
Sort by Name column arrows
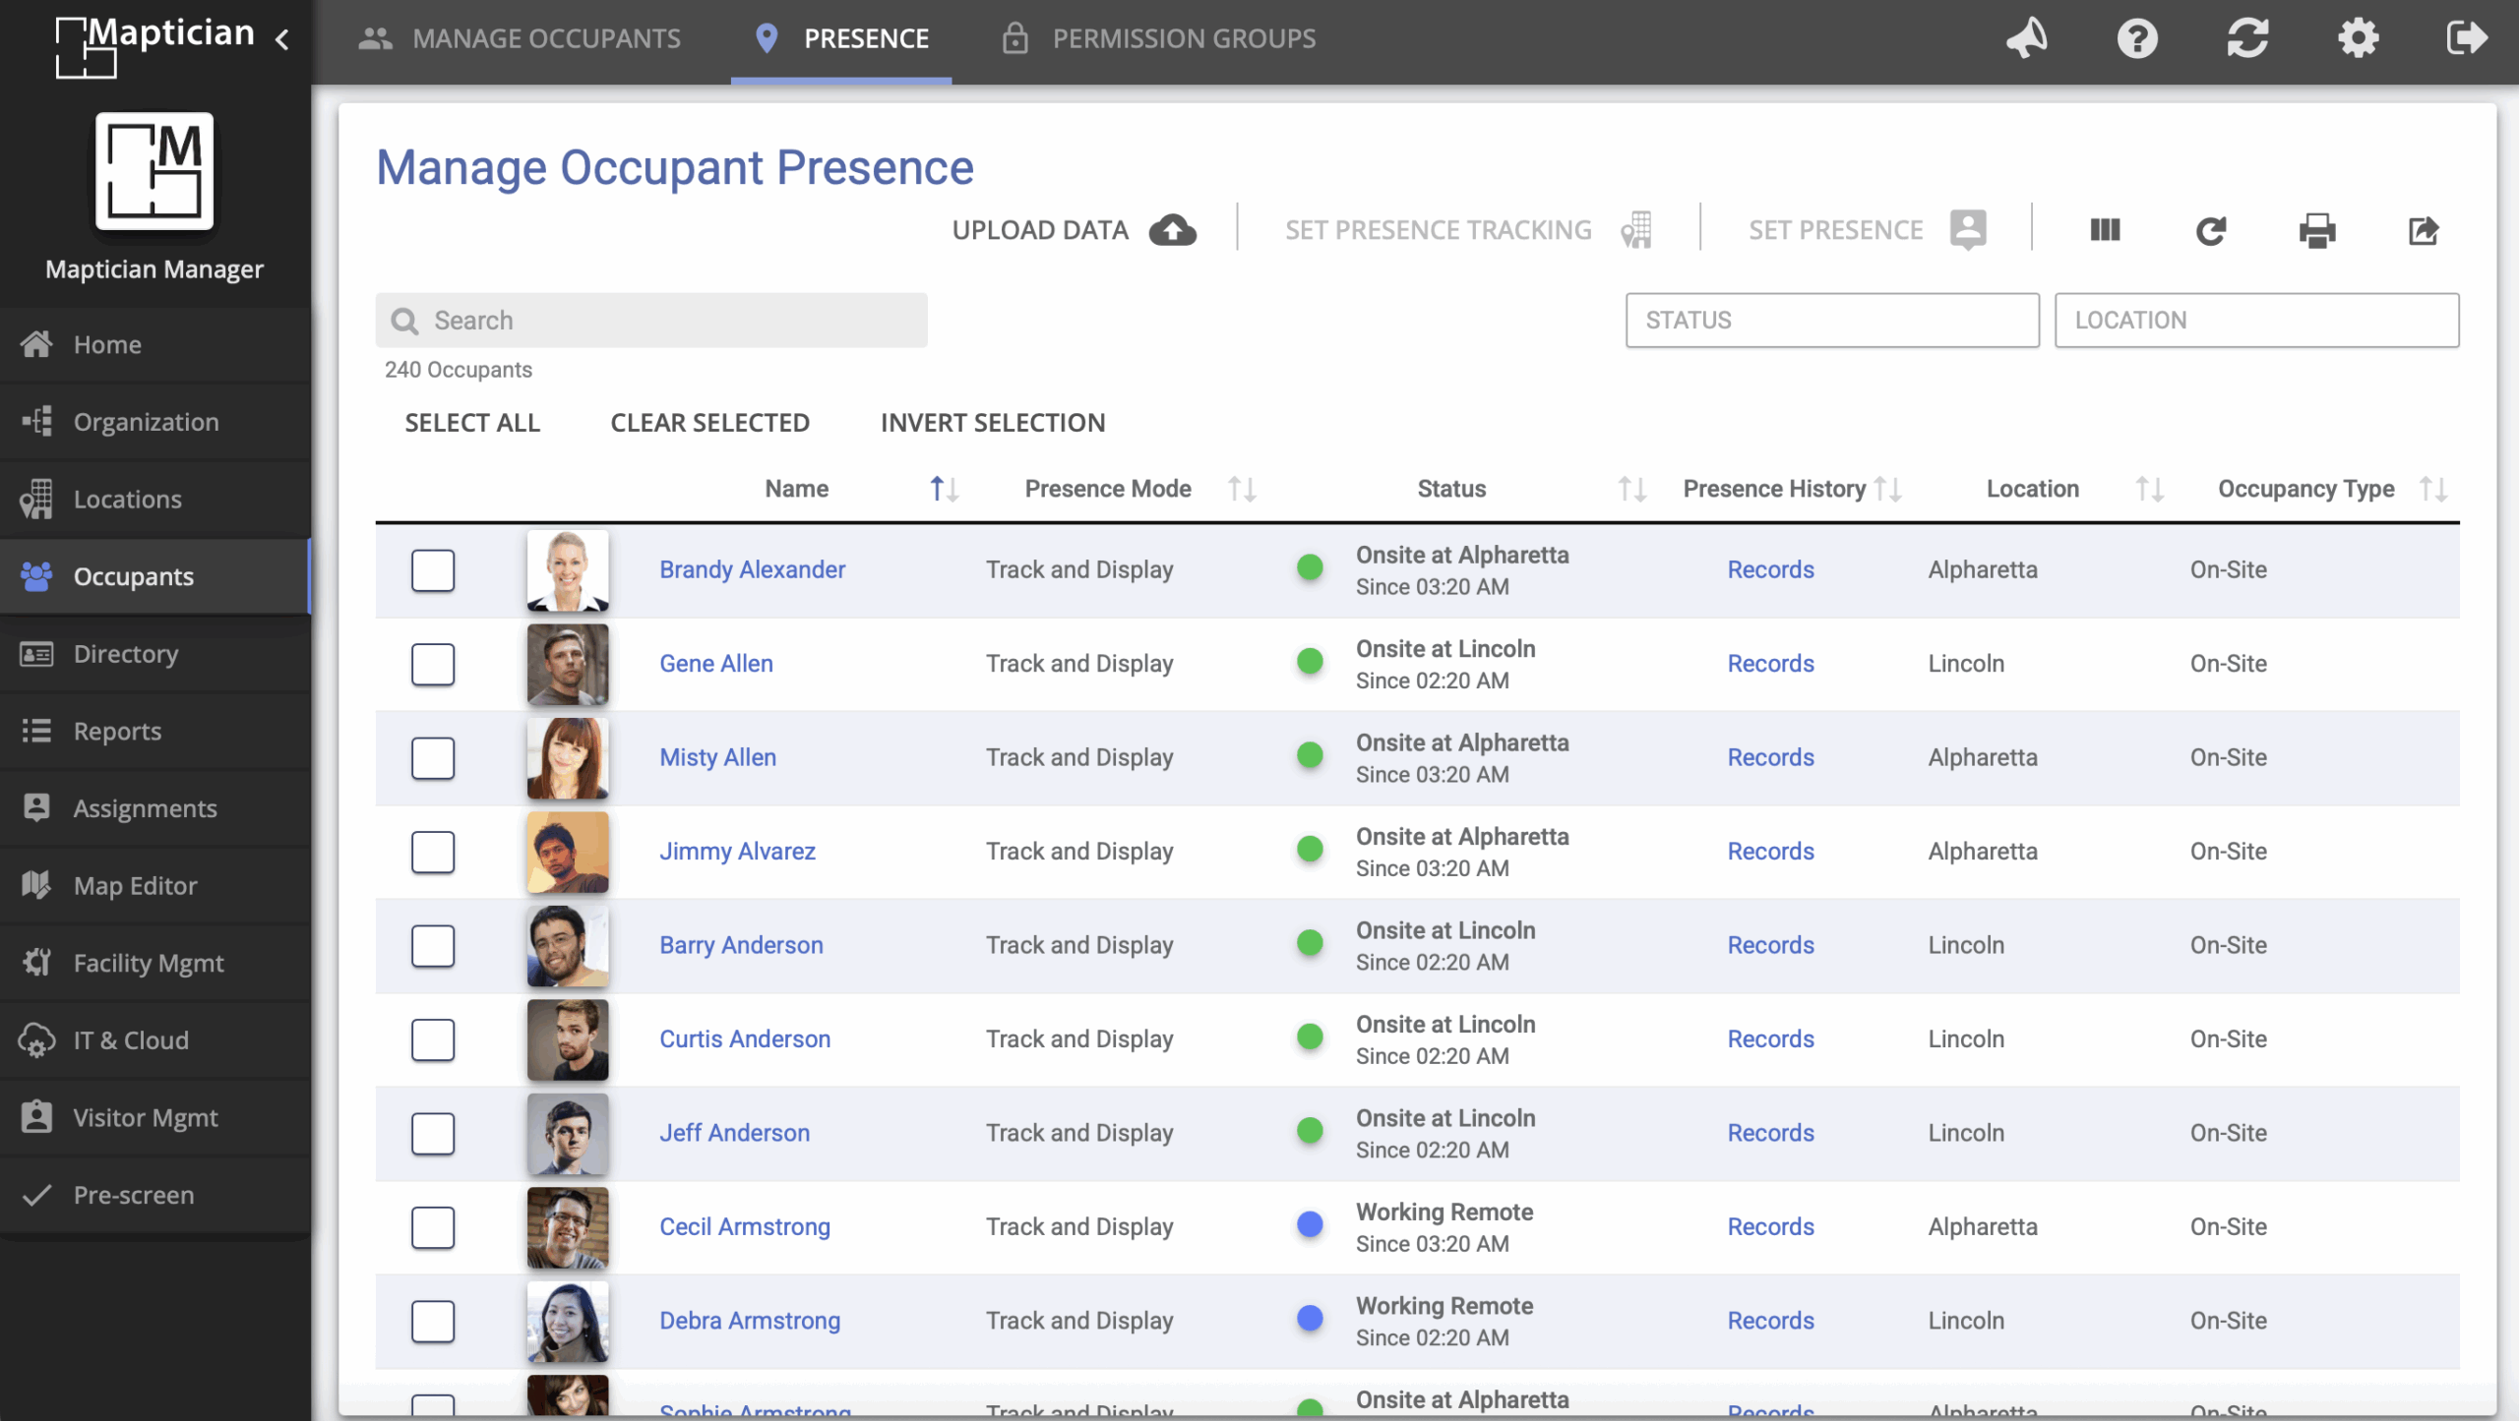click(945, 489)
